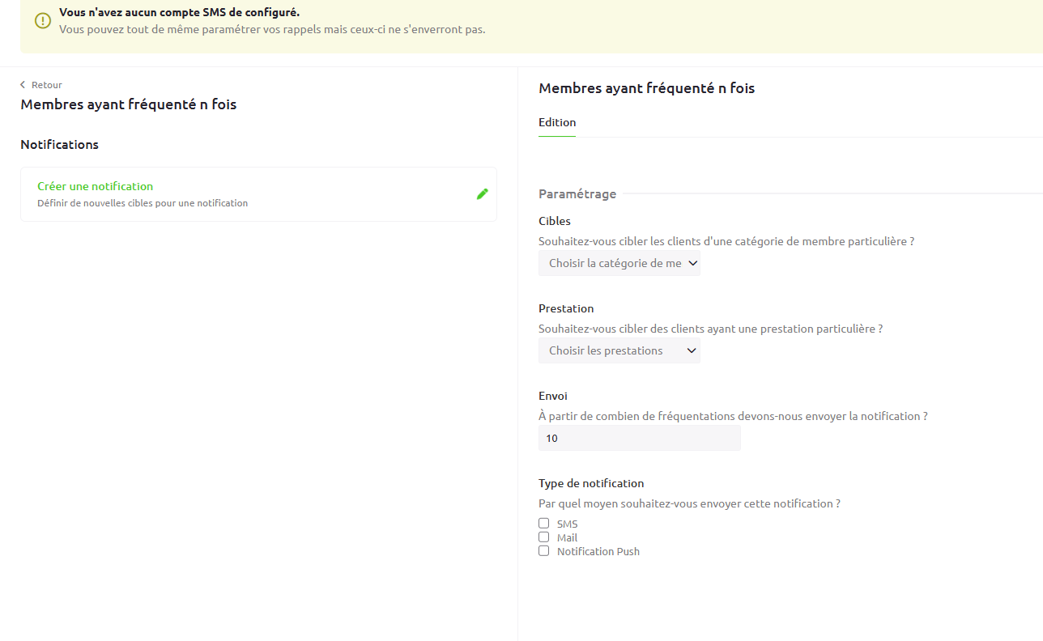Click the Paramétrage section heading
This screenshot has width=1043, height=641.
pos(577,194)
